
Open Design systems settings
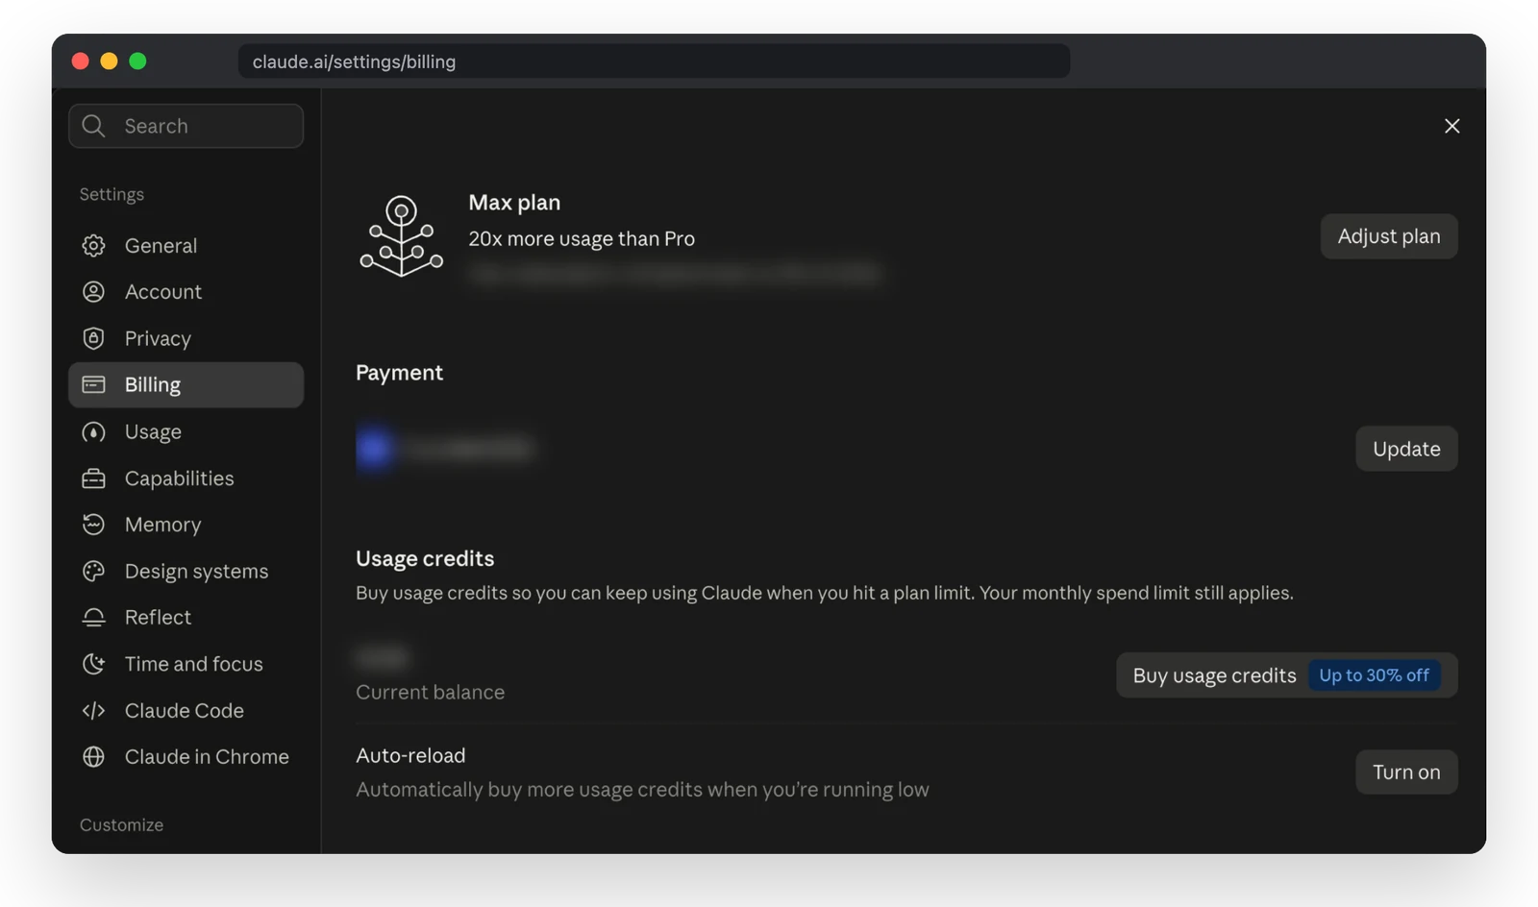[186, 572]
